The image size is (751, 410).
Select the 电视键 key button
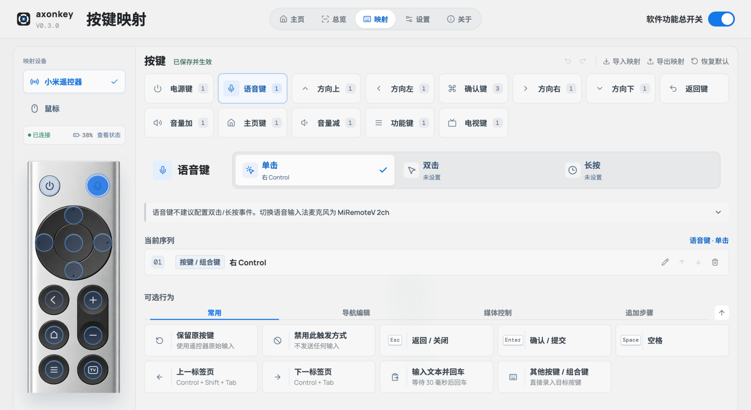tap(473, 122)
